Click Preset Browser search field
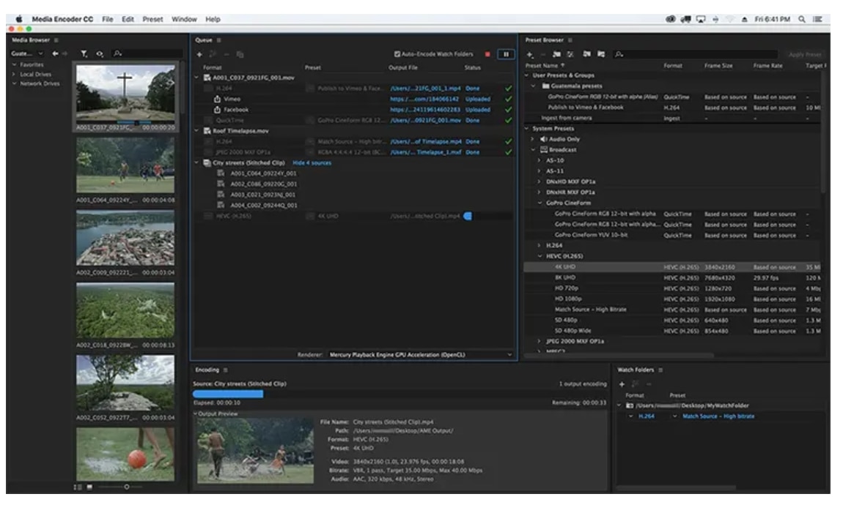 coord(696,54)
